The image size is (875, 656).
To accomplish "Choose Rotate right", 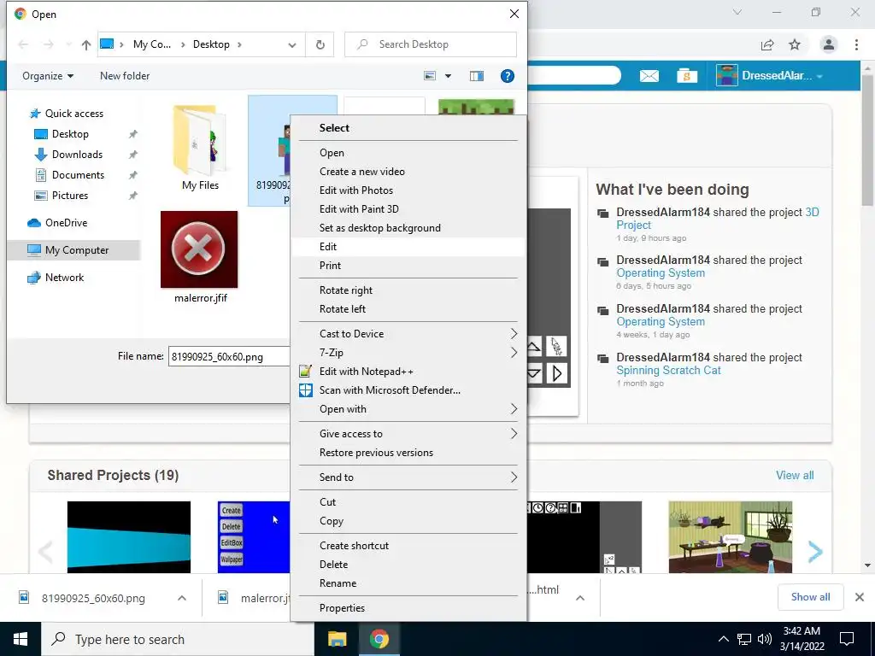I will 408,290.
